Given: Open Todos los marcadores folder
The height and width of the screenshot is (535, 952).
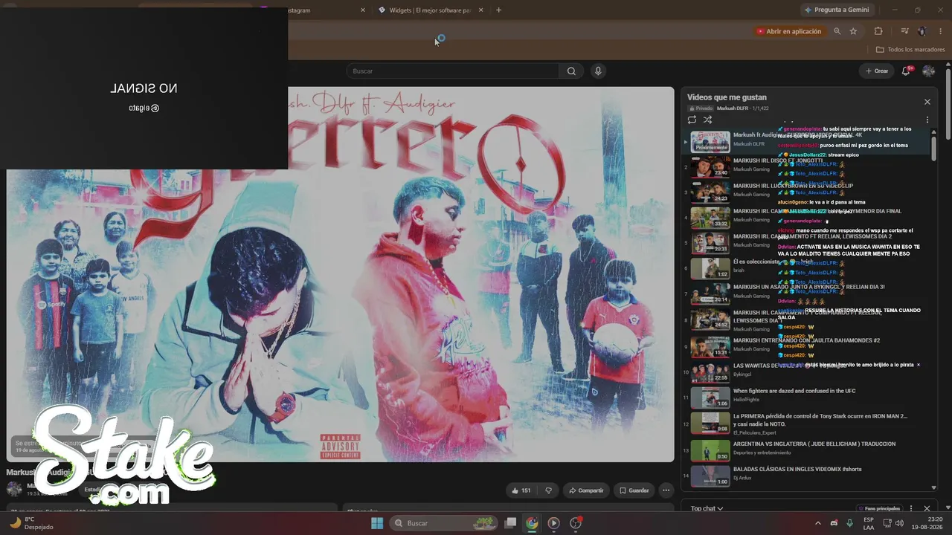Looking at the screenshot, I should 910,50.
